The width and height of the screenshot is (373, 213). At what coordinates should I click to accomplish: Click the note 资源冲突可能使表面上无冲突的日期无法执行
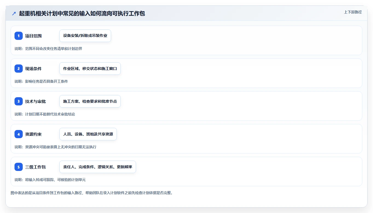[56, 147]
